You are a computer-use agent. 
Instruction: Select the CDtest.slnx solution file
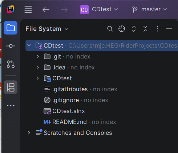(x=69, y=111)
